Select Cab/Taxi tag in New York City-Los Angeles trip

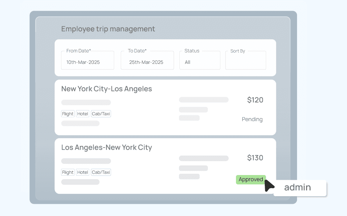[x=101, y=114]
